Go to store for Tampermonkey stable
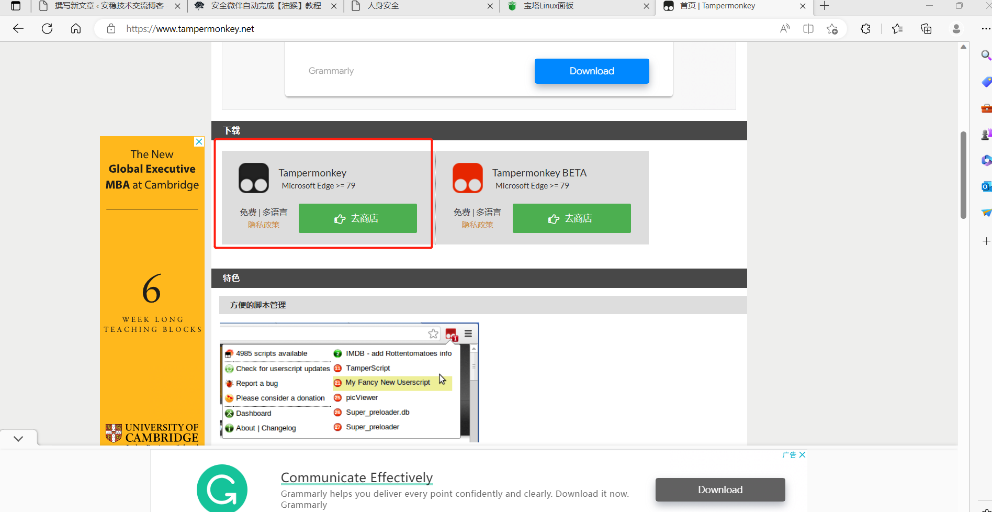This screenshot has width=992, height=512. (358, 218)
